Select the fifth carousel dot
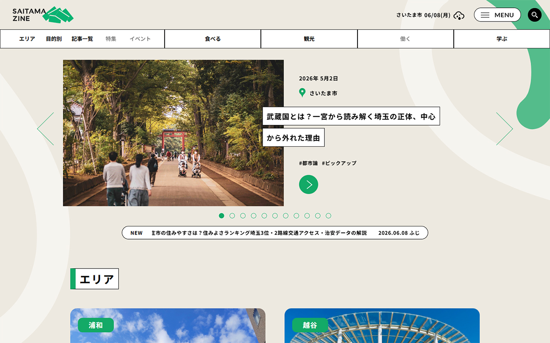This screenshot has width=550, height=343. point(264,216)
